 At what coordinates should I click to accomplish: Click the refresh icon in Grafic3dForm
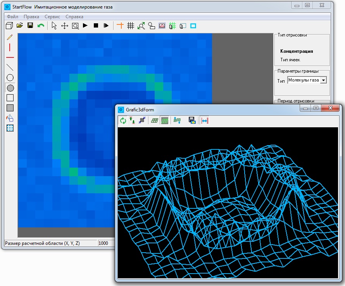[x=123, y=121]
